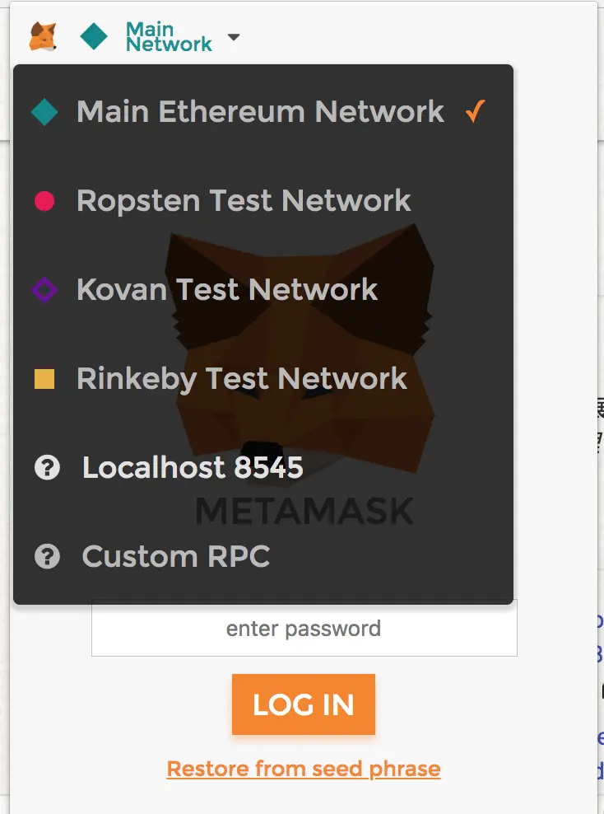Choose Kovan Test Network
Screen dimensions: 604x814
coord(227,290)
